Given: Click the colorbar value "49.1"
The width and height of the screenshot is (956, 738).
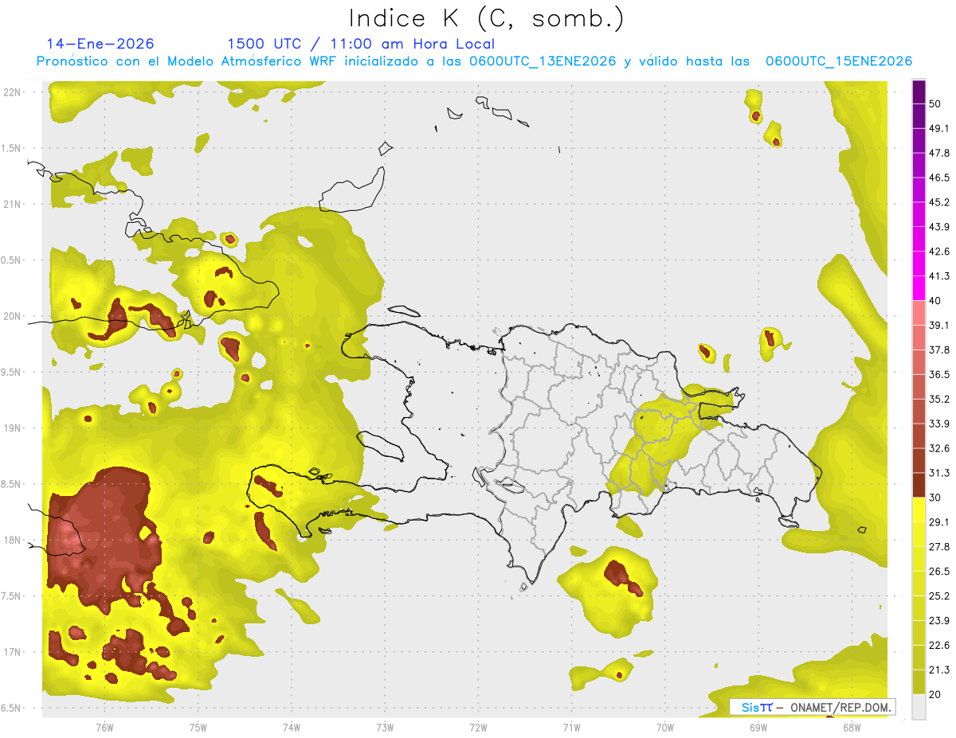Looking at the screenshot, I should [939, 128].
